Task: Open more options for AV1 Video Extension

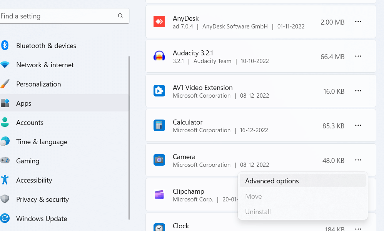Action: pos(358,91)
